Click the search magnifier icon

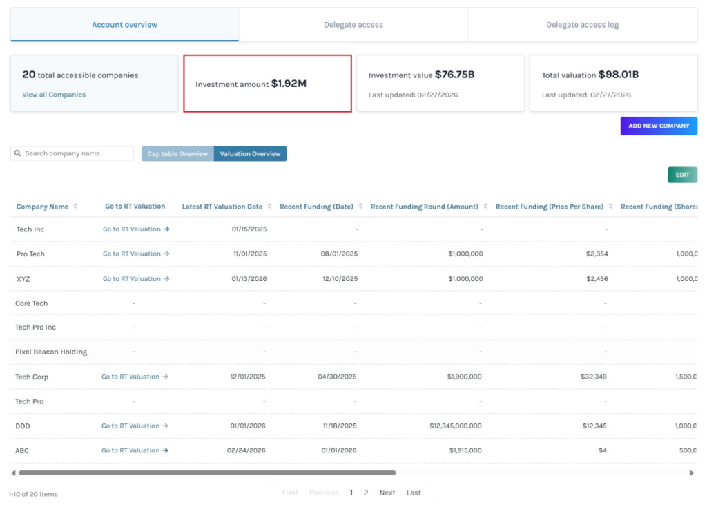19,153
